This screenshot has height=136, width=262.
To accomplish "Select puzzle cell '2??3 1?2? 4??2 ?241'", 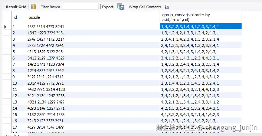I will [93, 45].
